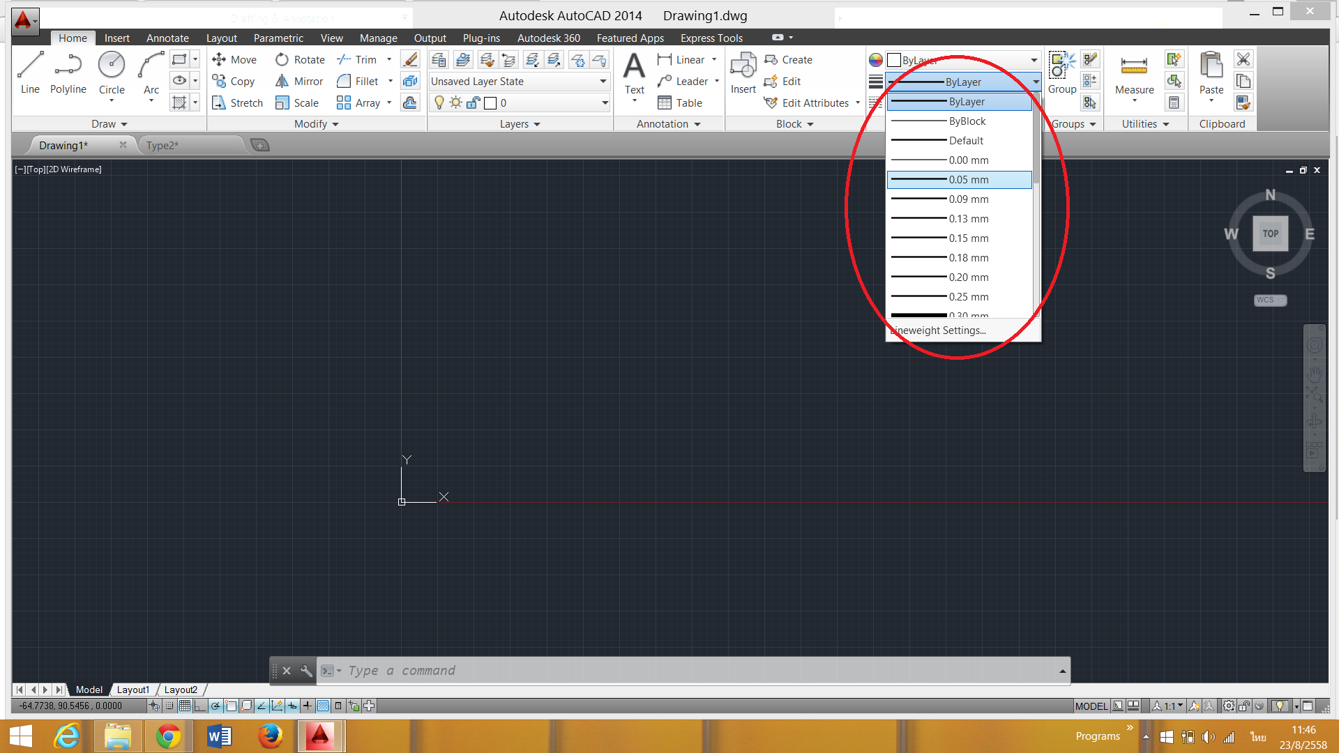Toggle Snap Mode in status bar
The height and width of the screenshot is (753, 1339).
click(x=169, y=706)
